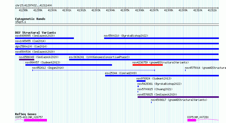
Task: Click the 41309k ruler tick label
Action: (x=183, y=10)
